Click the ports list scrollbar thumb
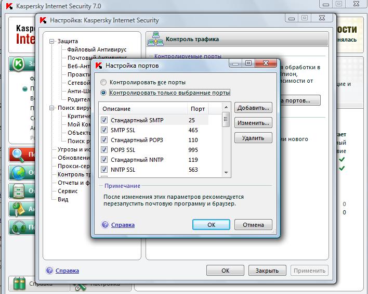The width and height of the screenshot is (368, 294). tap(226, 119)
